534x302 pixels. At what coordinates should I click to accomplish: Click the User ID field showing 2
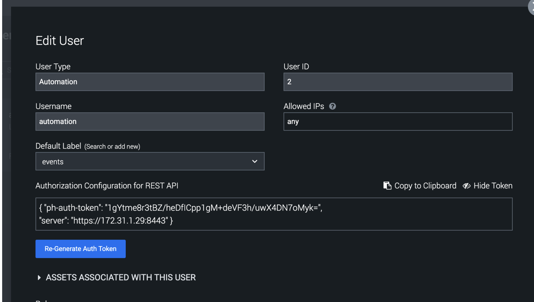(398, 82)
